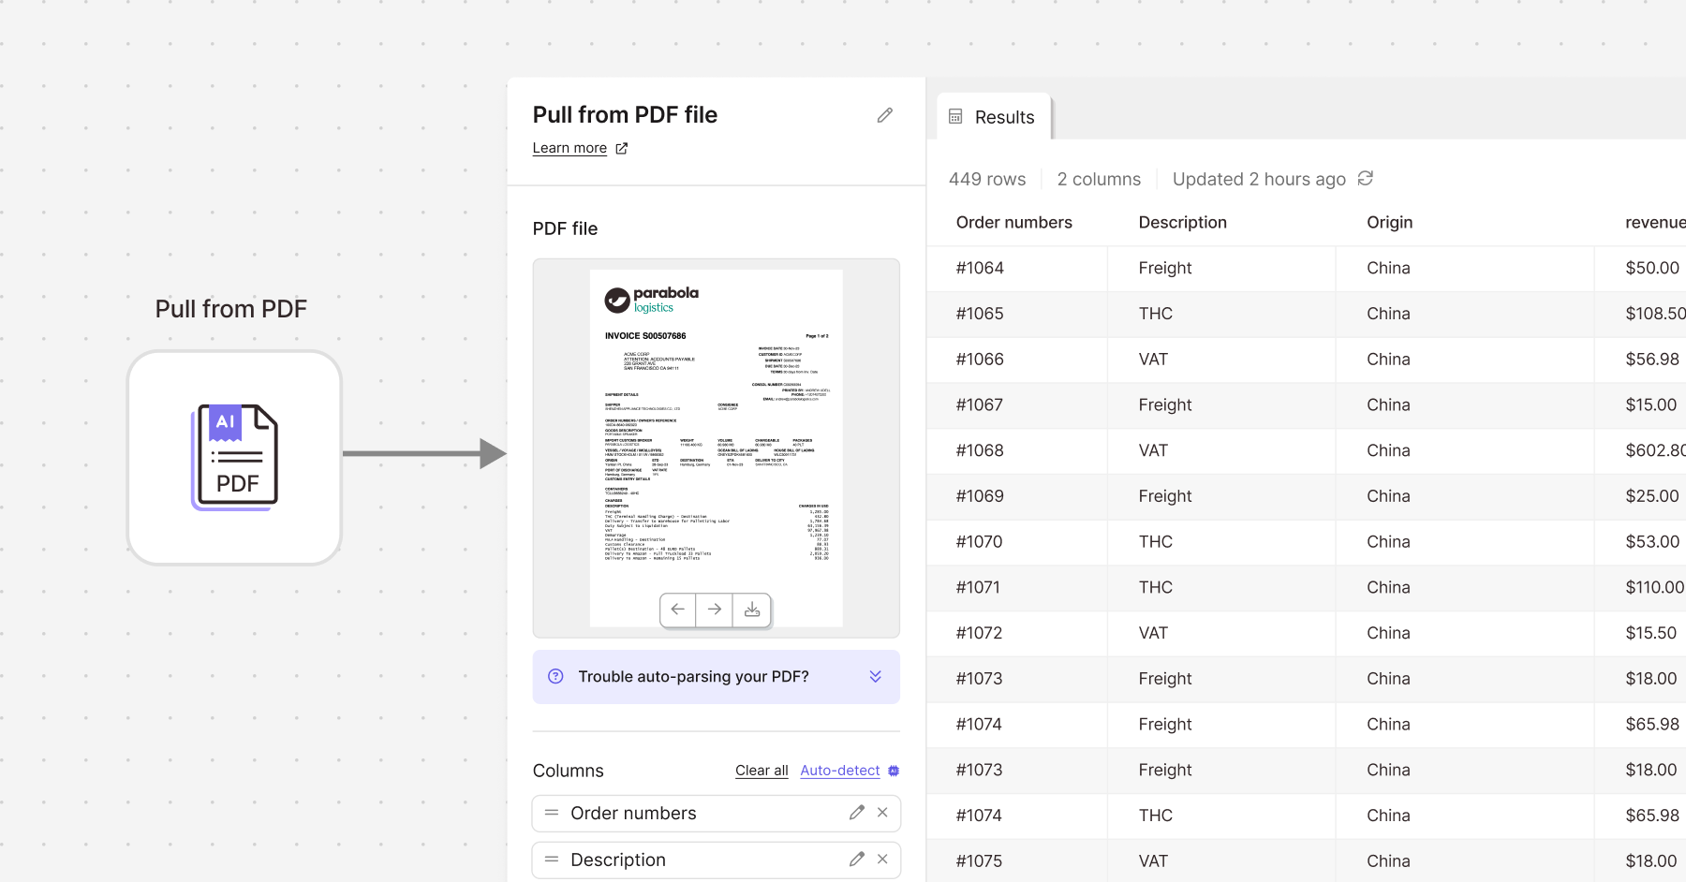Click the $15.00 revenue cell
Screen dimensions: 1686x882
coord(1640,405)
